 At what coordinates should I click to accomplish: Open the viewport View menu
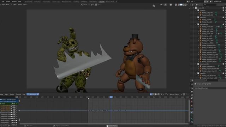click(x=15, y=5)
